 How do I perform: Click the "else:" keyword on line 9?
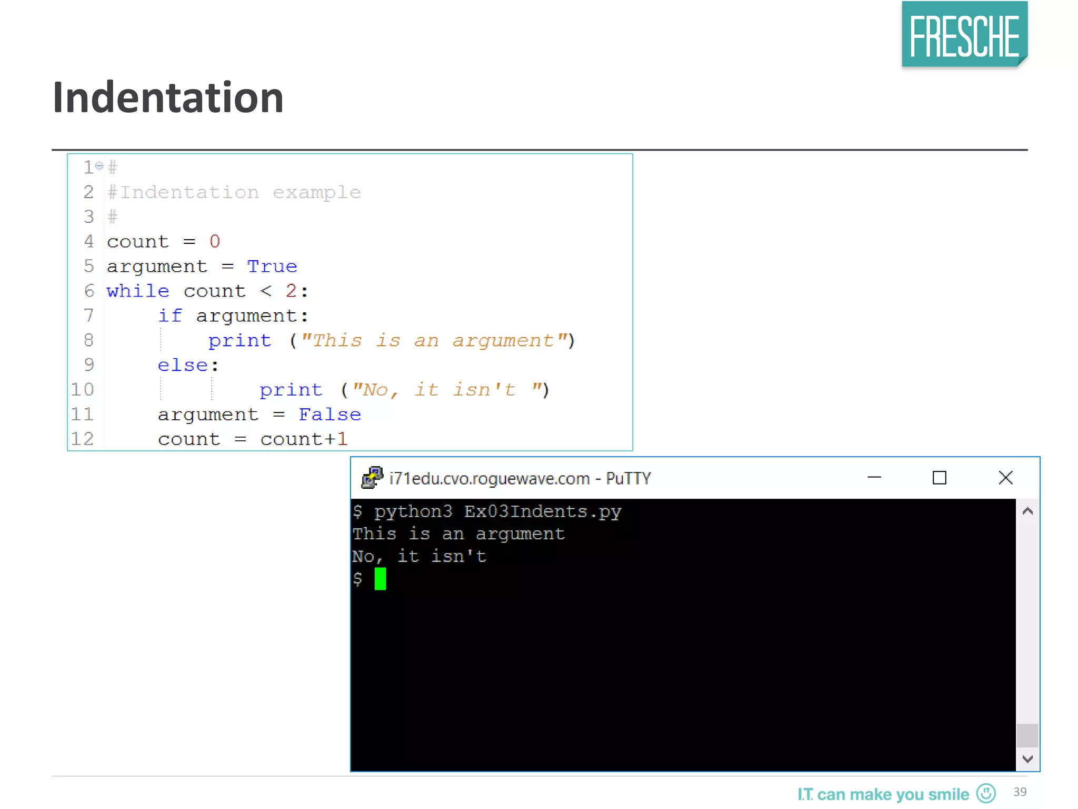[x=188, y=365]
